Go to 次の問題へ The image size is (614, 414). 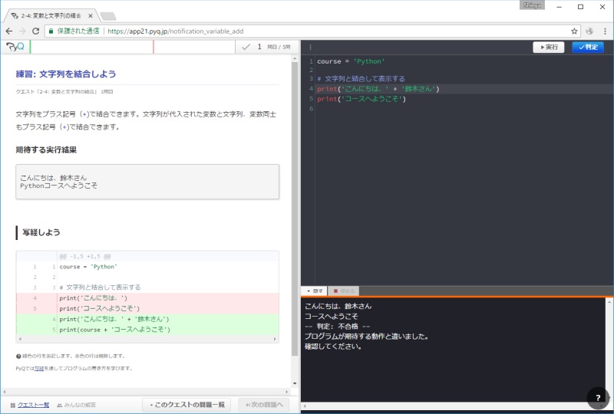264,405
